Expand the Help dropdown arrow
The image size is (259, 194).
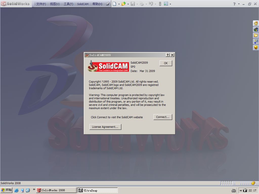(239, 4)
